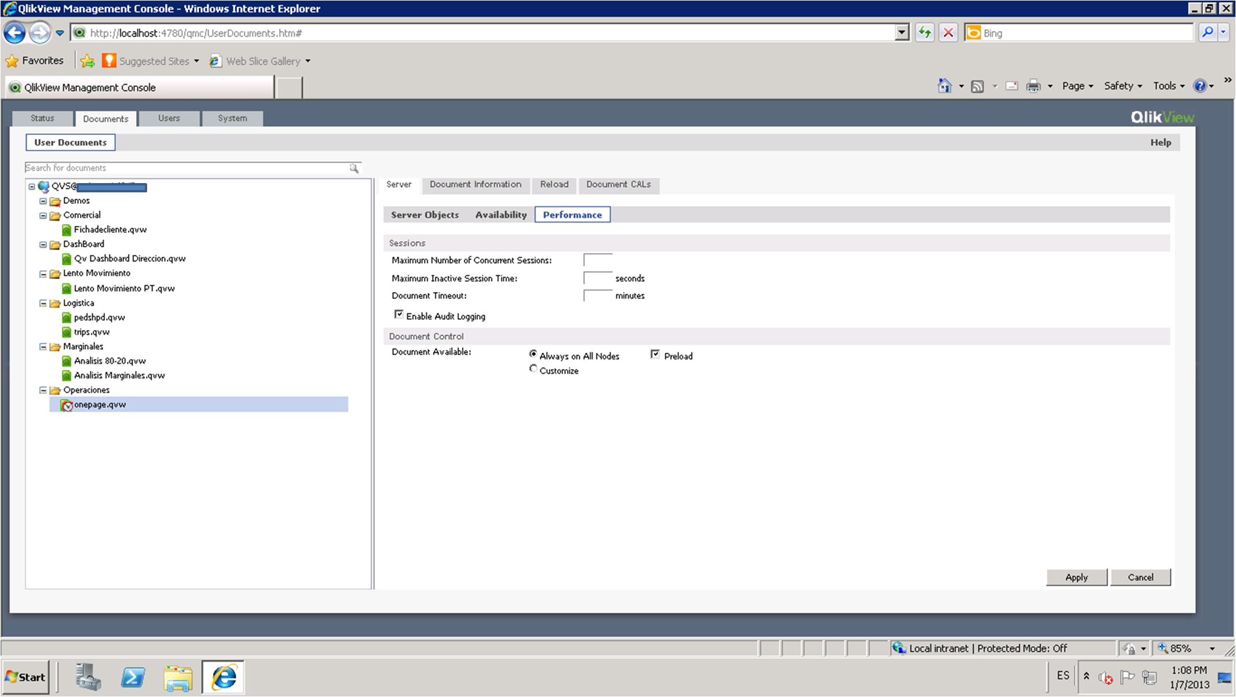This screenshot has width=1236, height=697.
Task: Click the Read mail icon
Action: [1012, 86]
